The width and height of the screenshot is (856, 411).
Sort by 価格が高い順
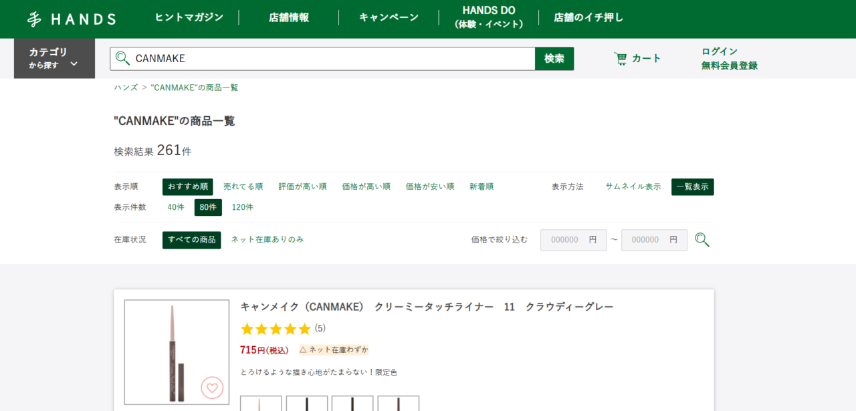[366, 186]
